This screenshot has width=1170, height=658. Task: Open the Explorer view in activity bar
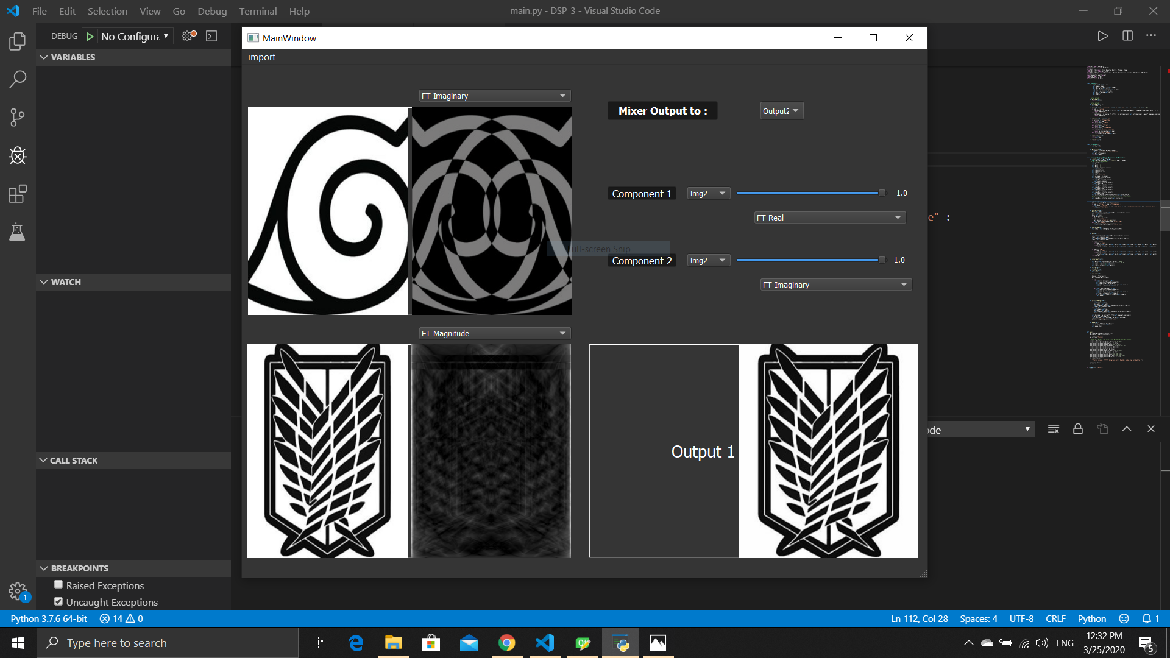18,41
